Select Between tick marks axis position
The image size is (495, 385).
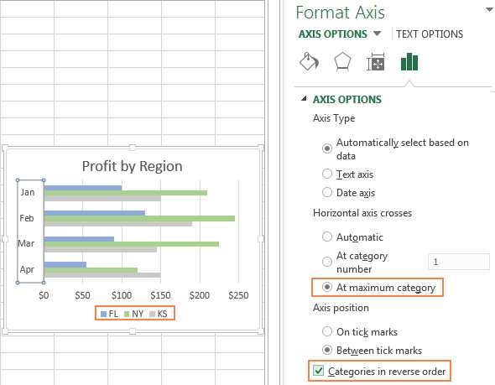327,350
